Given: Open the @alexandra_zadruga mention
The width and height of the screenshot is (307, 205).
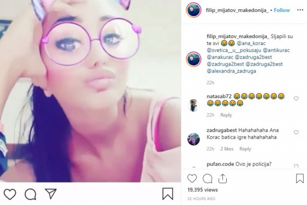Looking at the screenshot, I should pyautogui.click(x=232, y=71).
